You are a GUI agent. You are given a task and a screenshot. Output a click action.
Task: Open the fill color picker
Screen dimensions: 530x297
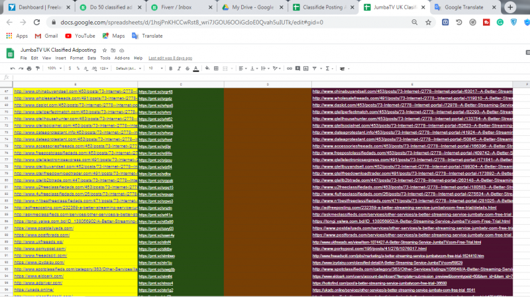(x=207, y=69)
